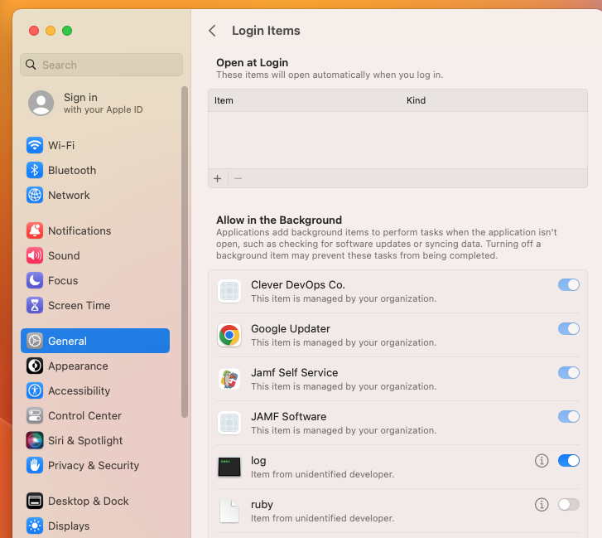
Task: Open Siri & Spotlight icon
Action: 35,440
